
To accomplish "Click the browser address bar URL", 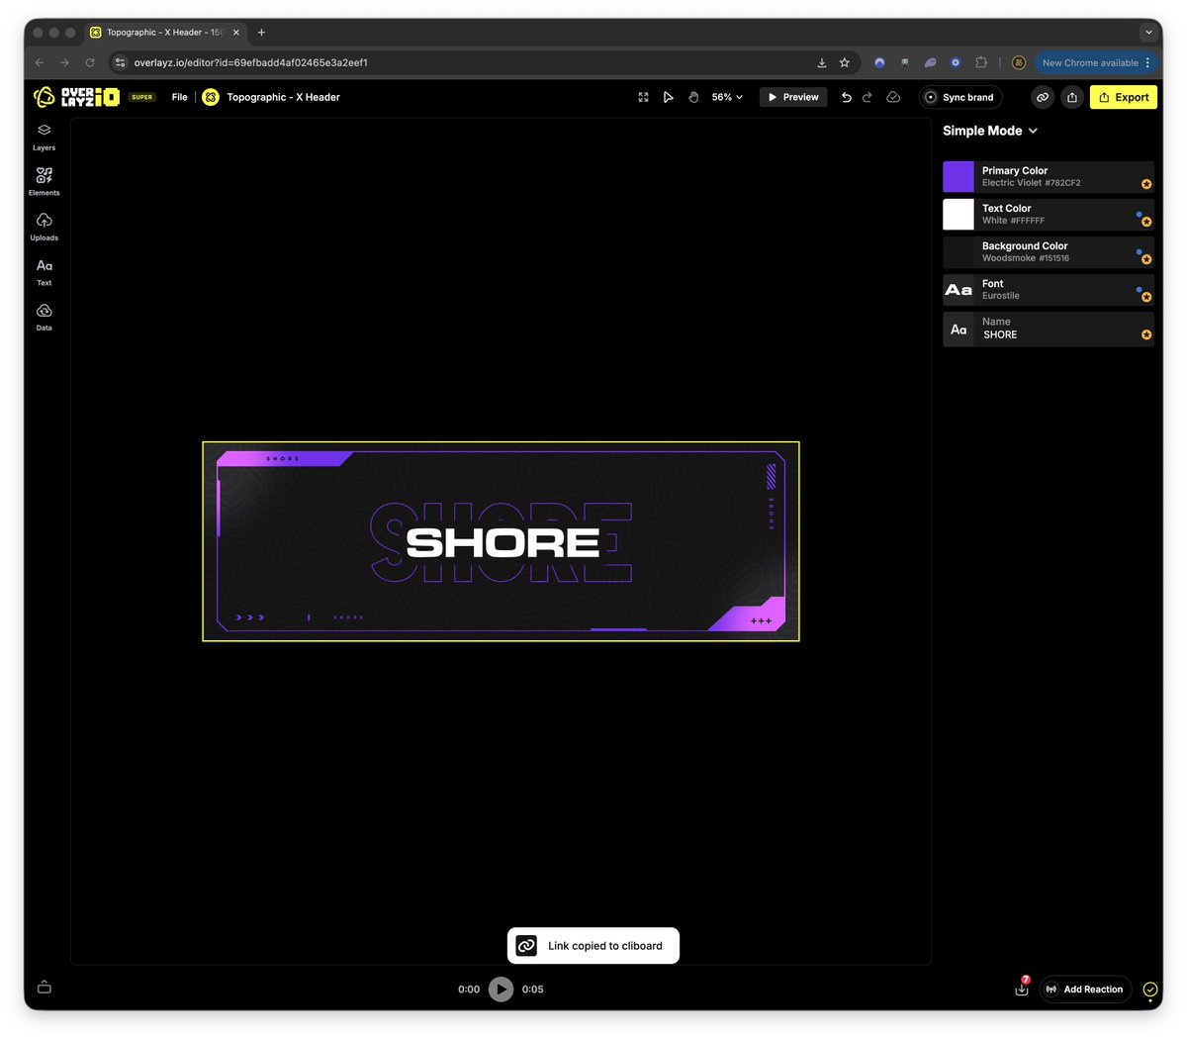I will coord(251,62).
